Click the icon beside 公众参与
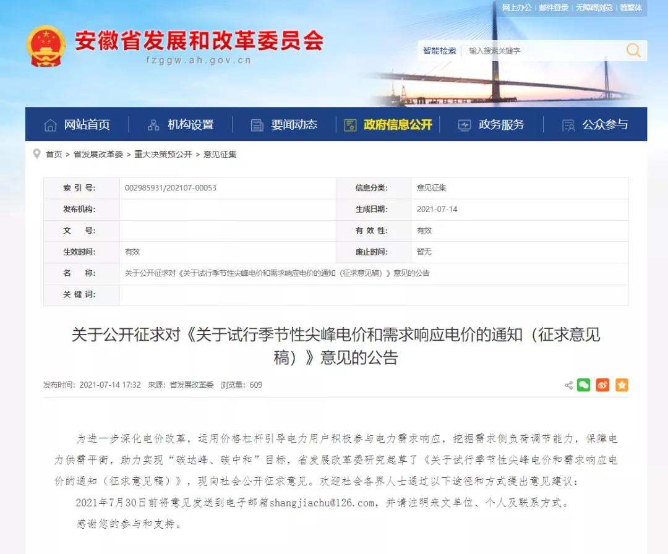 pos(568,125)
